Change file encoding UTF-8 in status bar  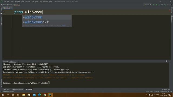pyautogui.click(x=151, y=92)
